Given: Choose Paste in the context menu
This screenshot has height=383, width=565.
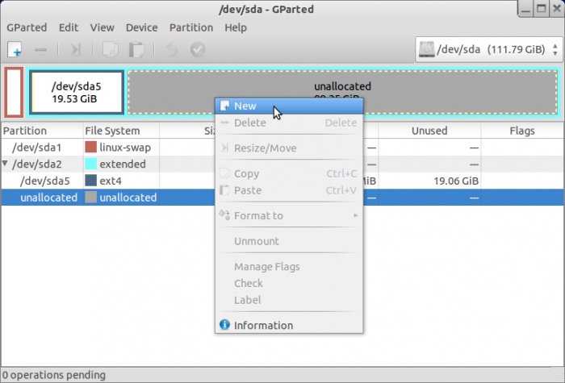Looking at the screenshot, I should (x=289, y=190).
